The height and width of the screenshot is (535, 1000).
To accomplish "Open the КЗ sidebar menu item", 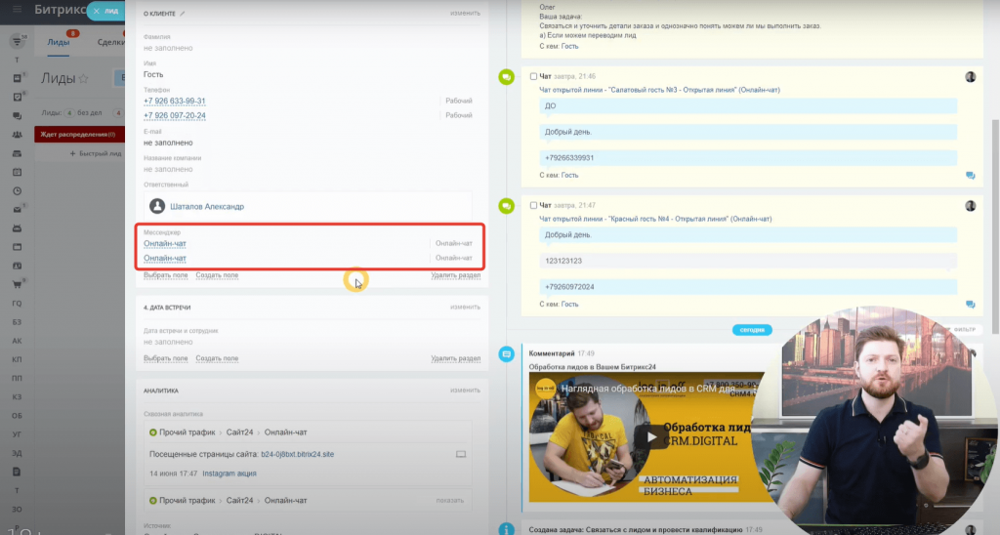I will click(x=18, y=396).
